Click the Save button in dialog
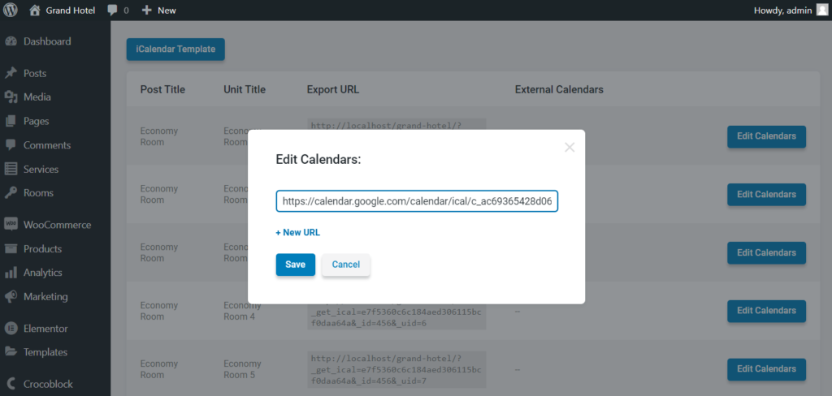832x396 pixels. tap(296, 265)
